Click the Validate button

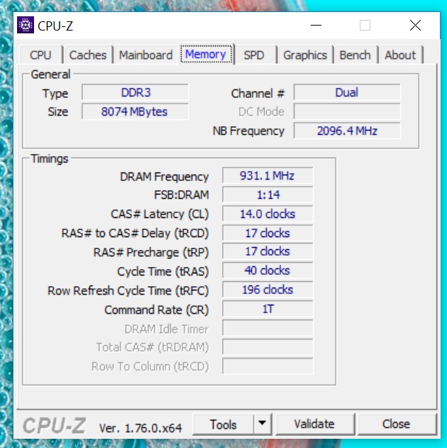[314, 424]
